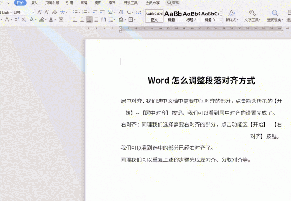Click the 查找 search box
The image size is (291, 201).
coord(173,3)
